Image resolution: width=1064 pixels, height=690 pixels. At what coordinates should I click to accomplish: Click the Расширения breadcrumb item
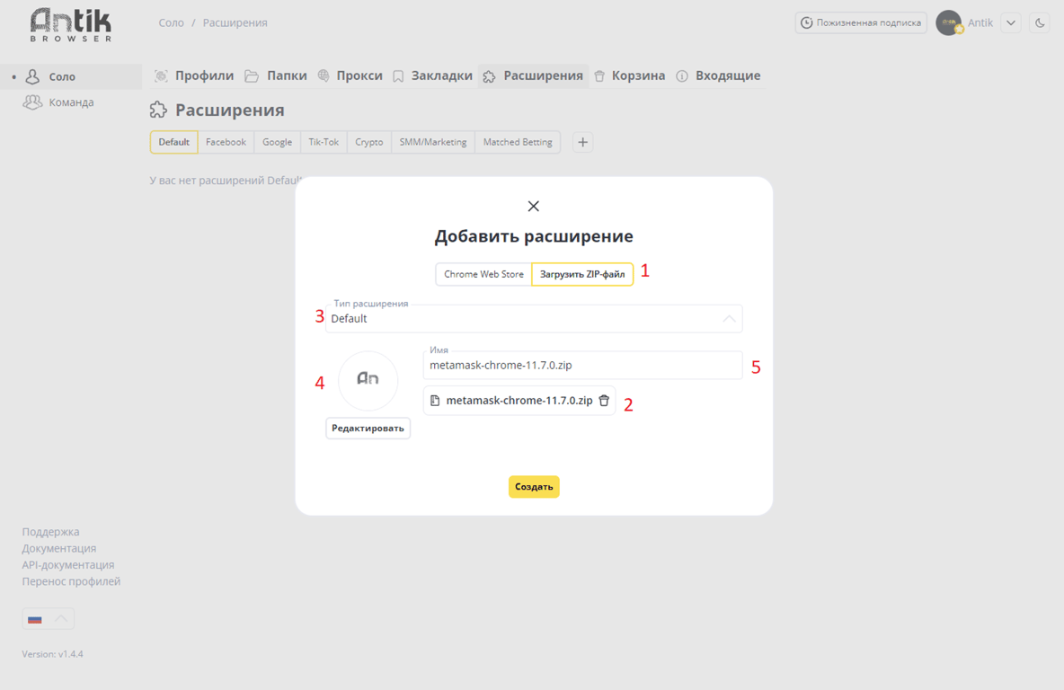(x=235, y=23)
